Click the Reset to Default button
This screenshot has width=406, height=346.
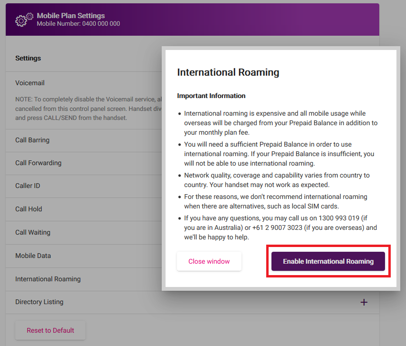50,330
